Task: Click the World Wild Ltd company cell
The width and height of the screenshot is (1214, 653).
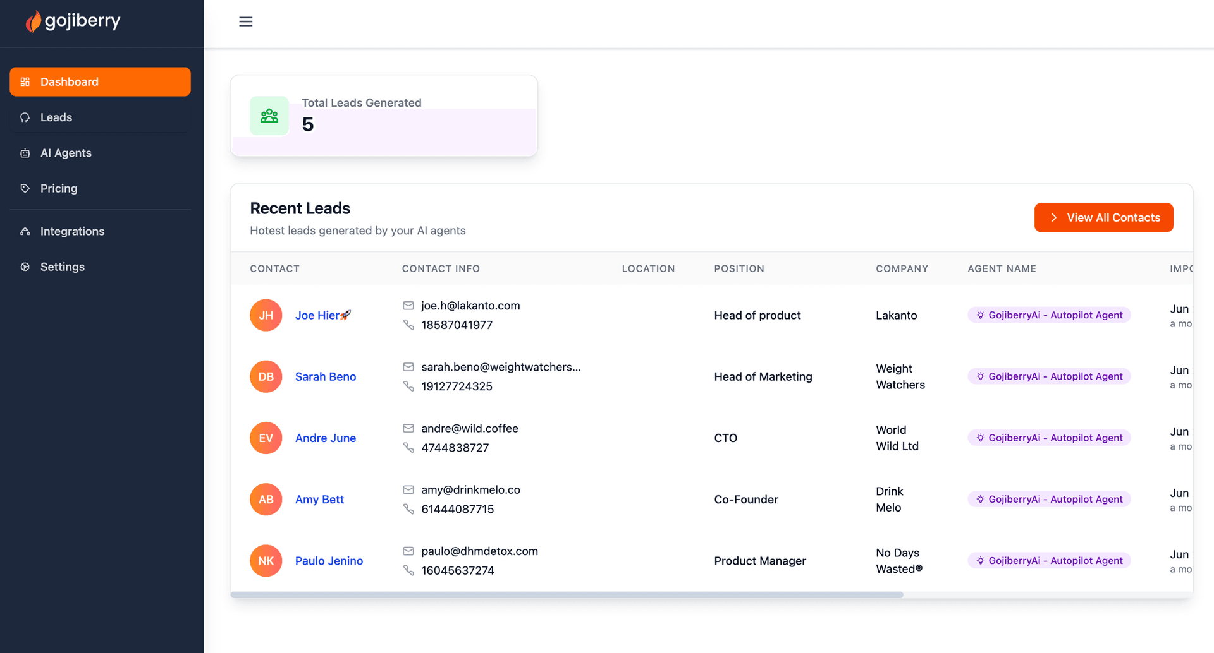Action: point(897,438)
